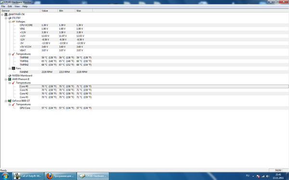289x180 pixels.
Task: Collapse the ITE IT87 sensor node
Action: (x=6, y=18)
